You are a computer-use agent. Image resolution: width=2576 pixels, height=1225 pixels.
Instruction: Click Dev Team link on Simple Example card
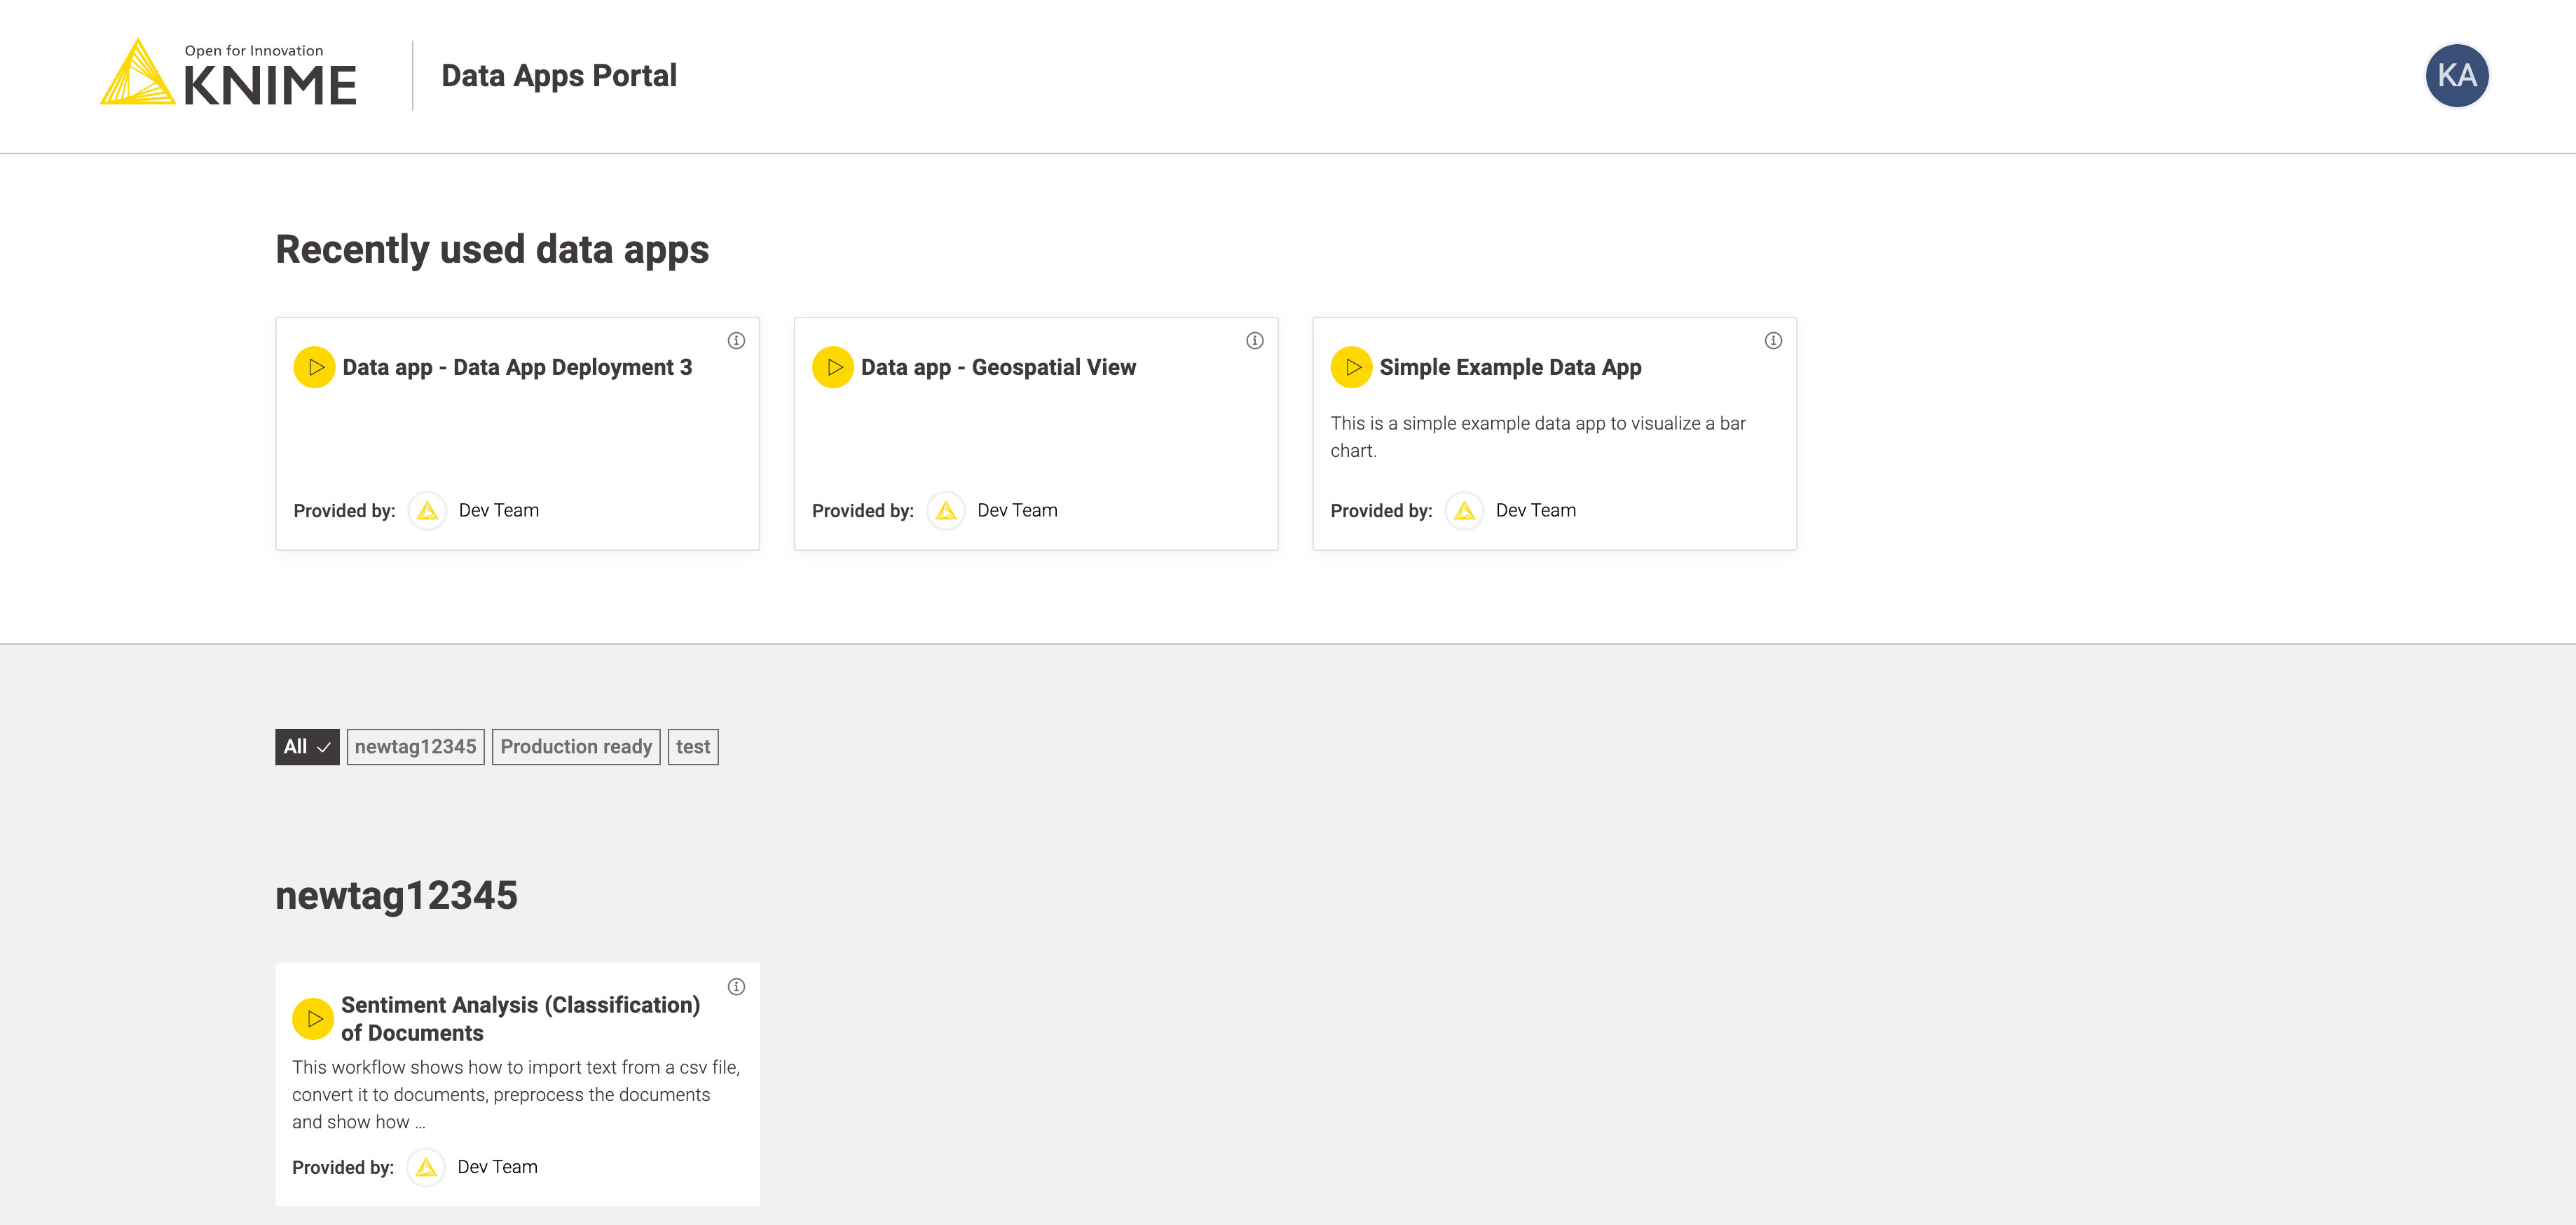(1535, 509)
